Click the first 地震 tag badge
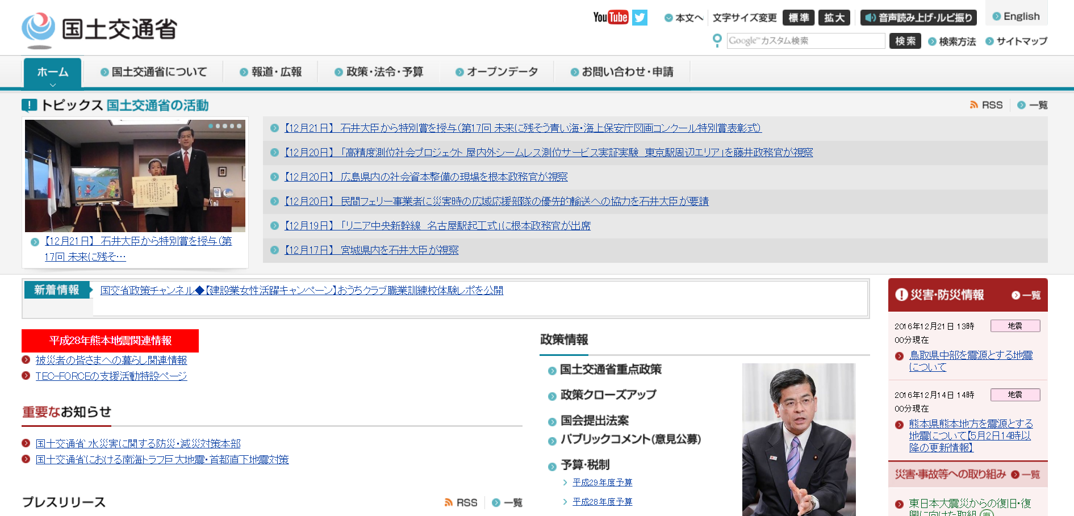This screenshot has height=516, width=1074. pyautogui.click(x=1016, y=326)
